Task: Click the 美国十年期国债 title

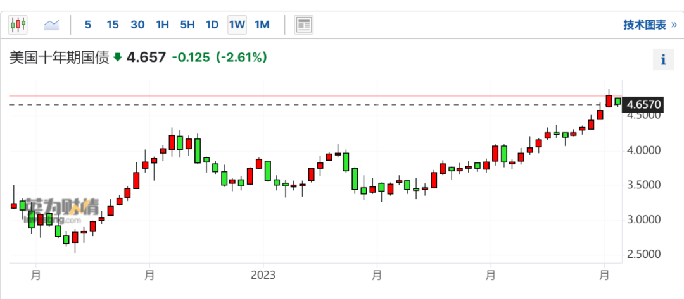Action: point(60,58)
